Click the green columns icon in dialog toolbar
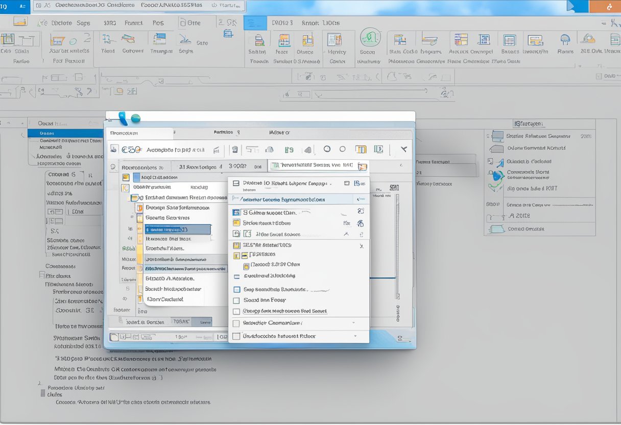621x425 pixels. pyautogui.click(x=378, y=150)
